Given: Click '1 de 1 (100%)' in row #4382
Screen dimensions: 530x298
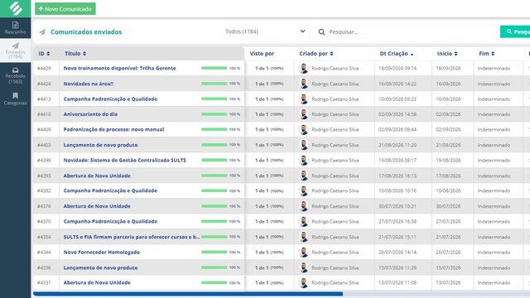Looking at the screenshot, I should [269, 191].
